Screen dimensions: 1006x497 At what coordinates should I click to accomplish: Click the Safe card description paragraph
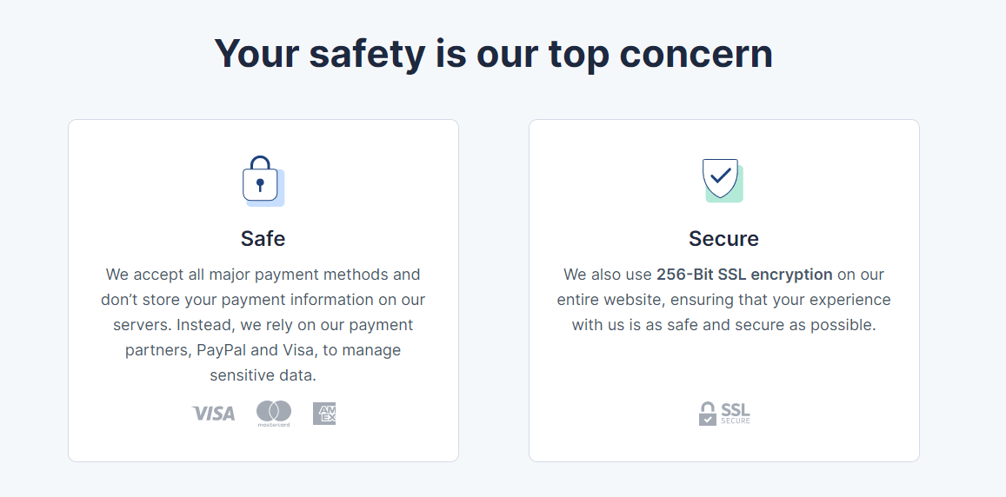263,324
